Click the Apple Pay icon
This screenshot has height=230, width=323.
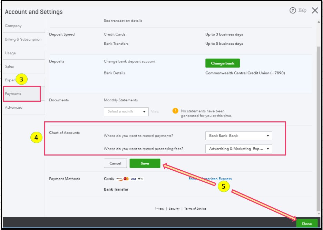click(140, 179)
